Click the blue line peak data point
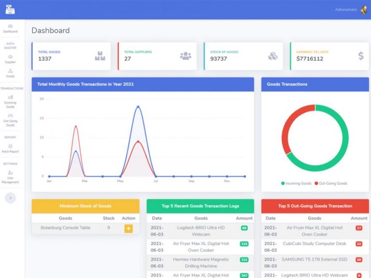 coord(138,107)
